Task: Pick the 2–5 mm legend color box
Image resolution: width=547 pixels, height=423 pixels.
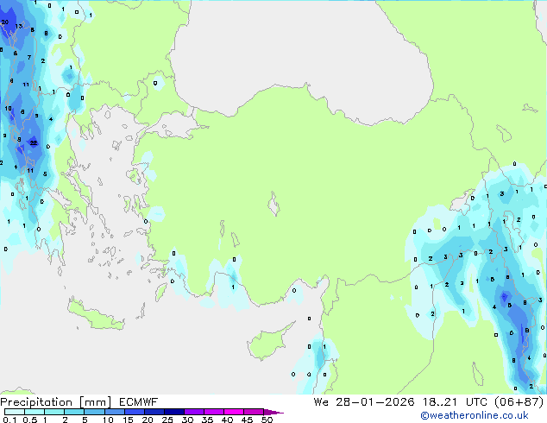Action: (74, 412)
